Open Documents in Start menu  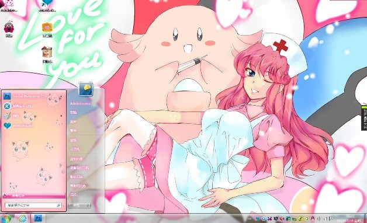pos(73,113)
